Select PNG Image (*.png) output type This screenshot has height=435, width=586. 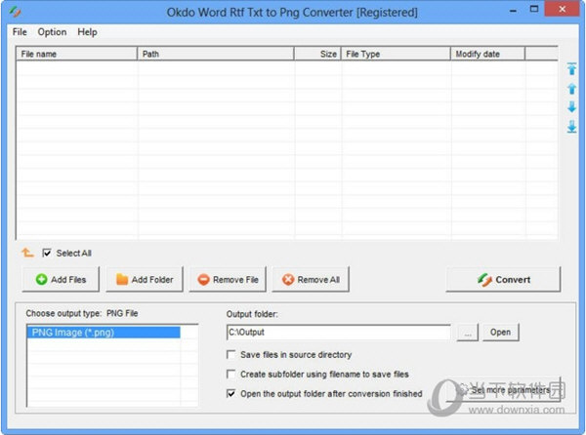click(x=104, y=333)
